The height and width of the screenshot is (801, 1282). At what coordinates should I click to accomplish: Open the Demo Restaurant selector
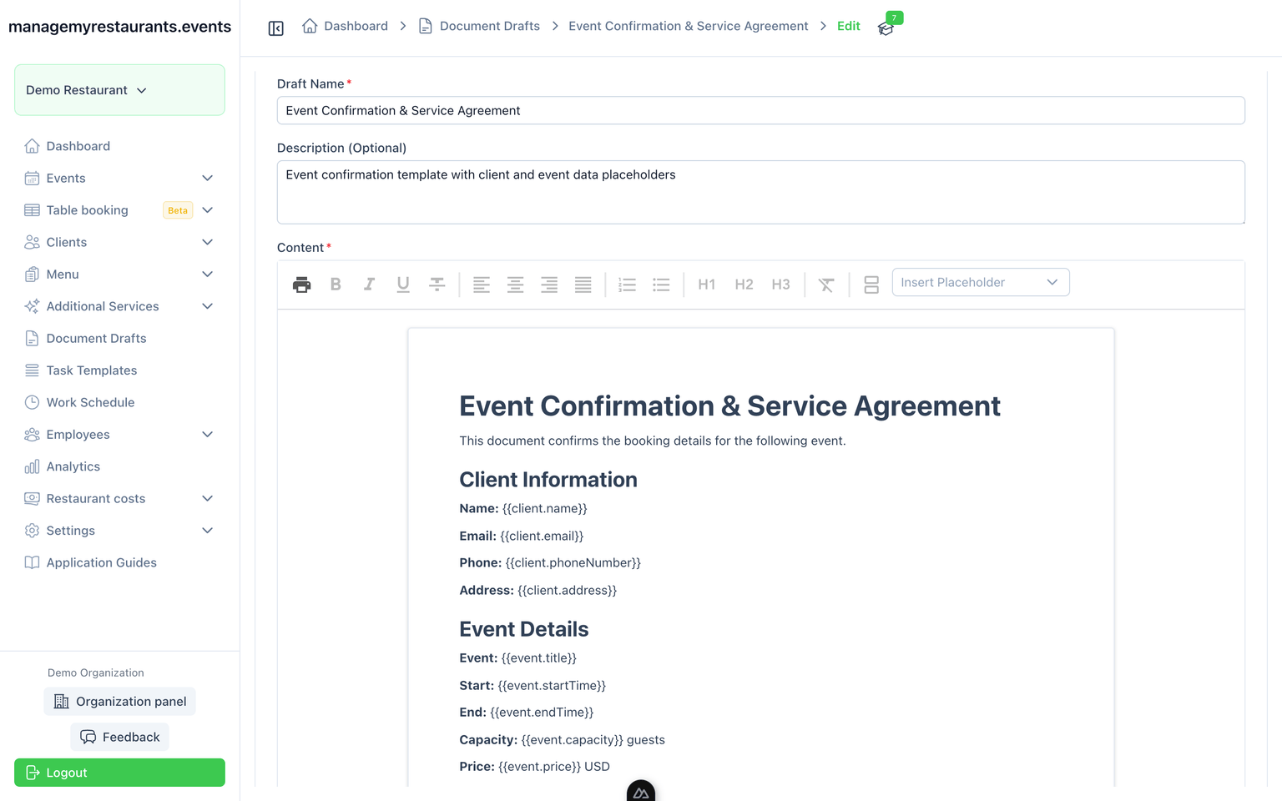click(x=119, y=90)
